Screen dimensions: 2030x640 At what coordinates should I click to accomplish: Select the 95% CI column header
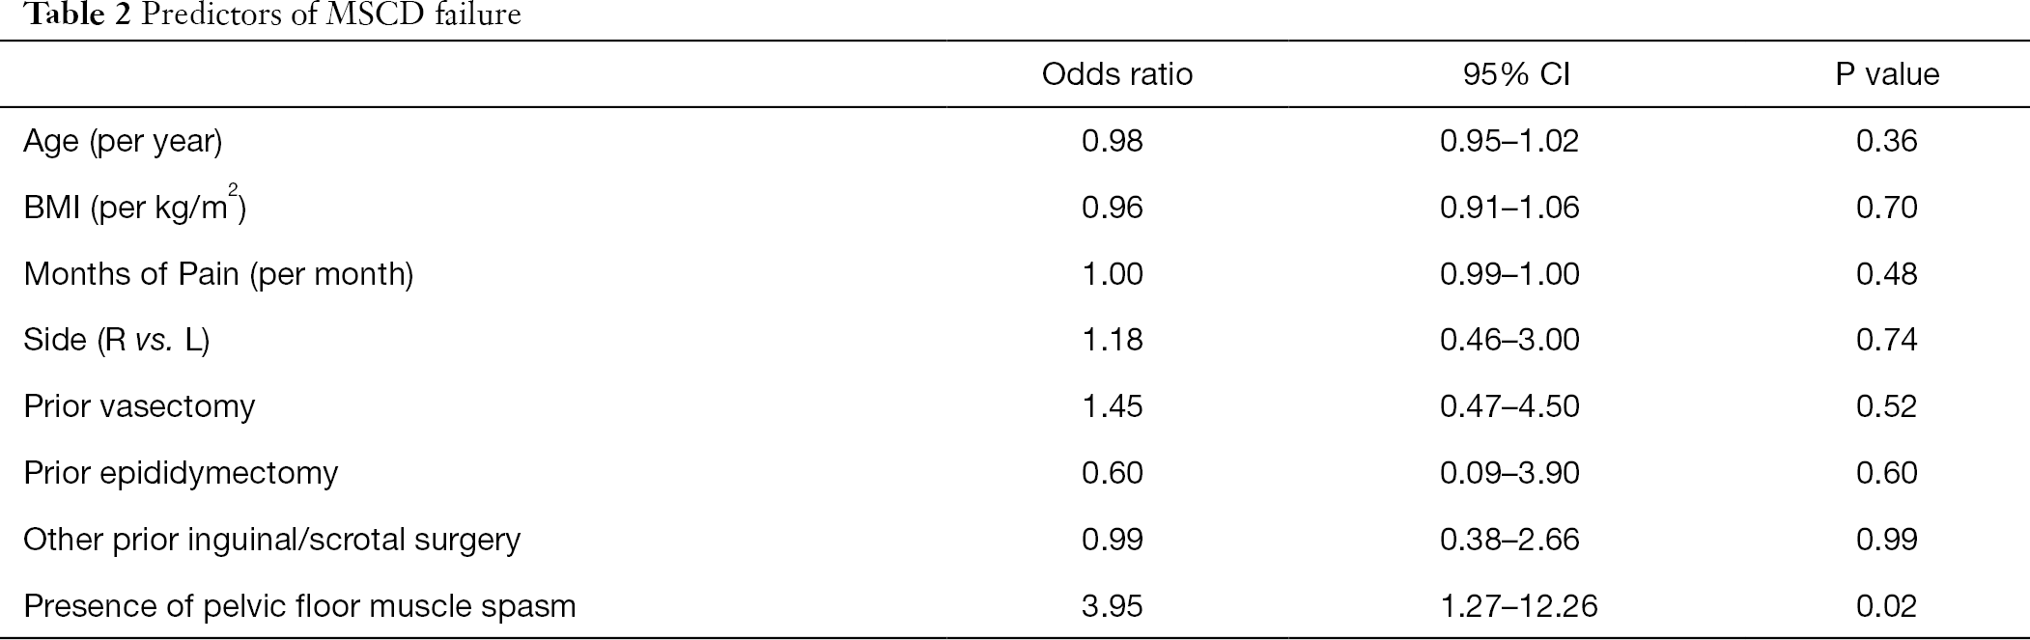click(1516, 74)
